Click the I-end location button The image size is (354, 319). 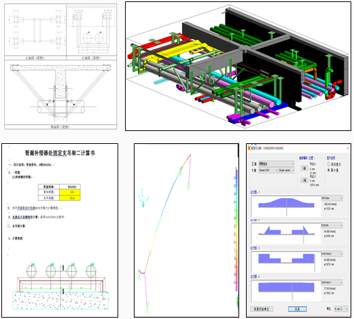pos(304,168)
